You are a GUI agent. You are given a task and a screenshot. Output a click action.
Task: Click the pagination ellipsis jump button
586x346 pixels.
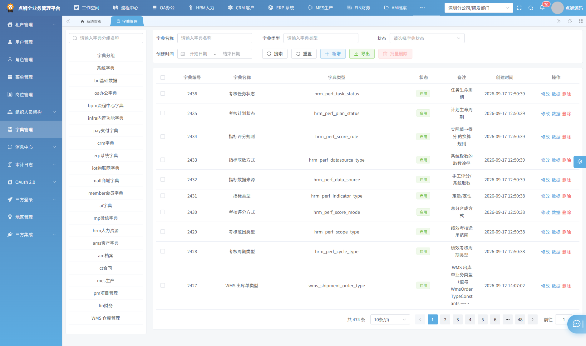[x=508, y=319]
